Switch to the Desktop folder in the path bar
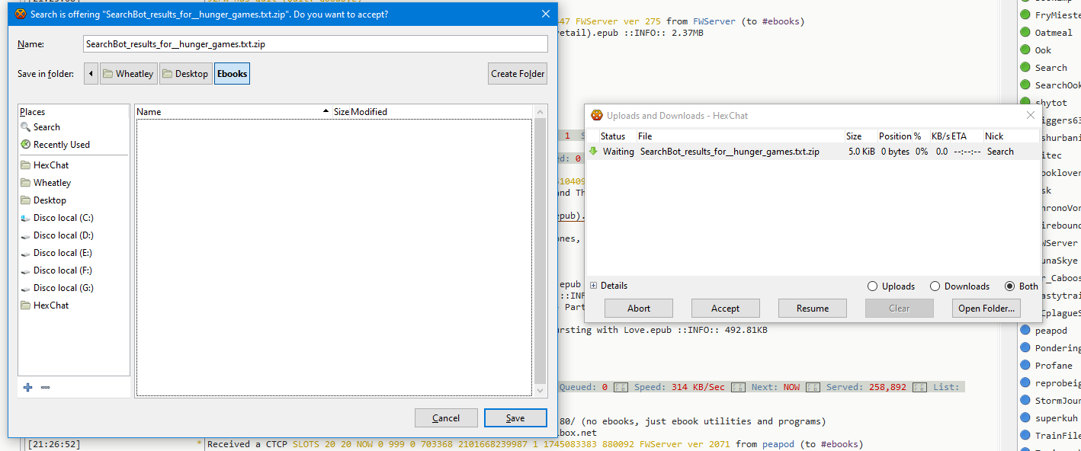Image resolution: width=1081 pixels, height=451 pixels. (186, 74)
